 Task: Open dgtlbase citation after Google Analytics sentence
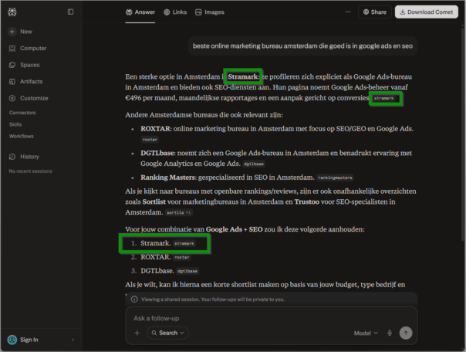click(x=254, y=164)
